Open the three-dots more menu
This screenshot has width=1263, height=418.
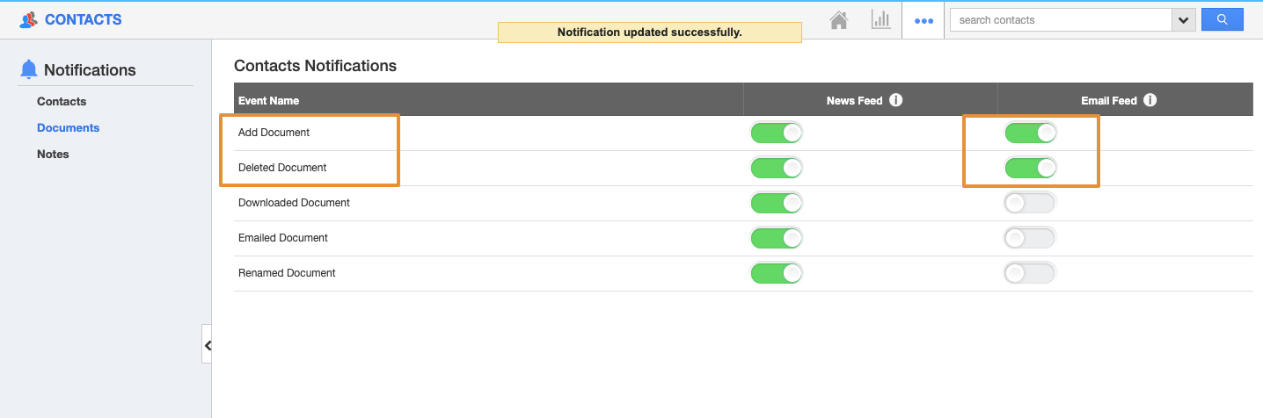click(924, 20)
